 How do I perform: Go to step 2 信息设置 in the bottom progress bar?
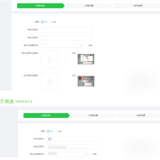(x=93, y=115)
